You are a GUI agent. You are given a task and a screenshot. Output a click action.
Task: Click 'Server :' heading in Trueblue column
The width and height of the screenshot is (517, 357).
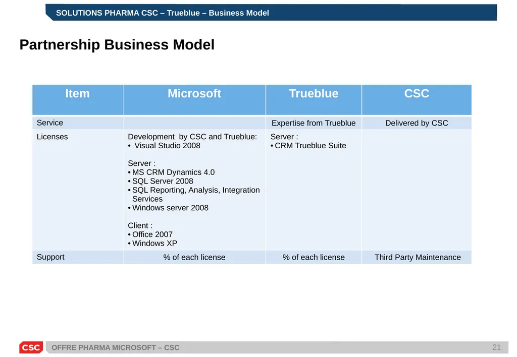(284, 137)
